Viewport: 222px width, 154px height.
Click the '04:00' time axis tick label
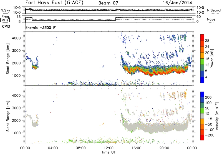(53, 148)
